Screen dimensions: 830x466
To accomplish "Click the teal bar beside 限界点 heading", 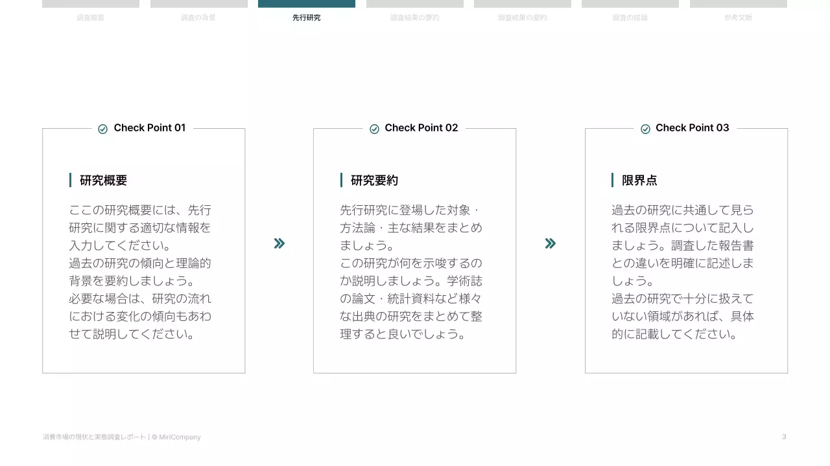I will click(613, 181).
